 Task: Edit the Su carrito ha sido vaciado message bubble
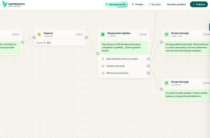[x=187, y=95]
